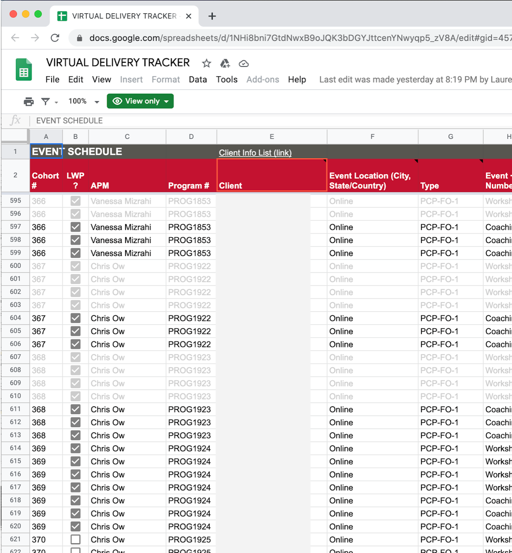The height and width of the screenshot is (553, 512).
Task: Open the Tools menu
Action: pyautogui.click(x=226, y=80)
